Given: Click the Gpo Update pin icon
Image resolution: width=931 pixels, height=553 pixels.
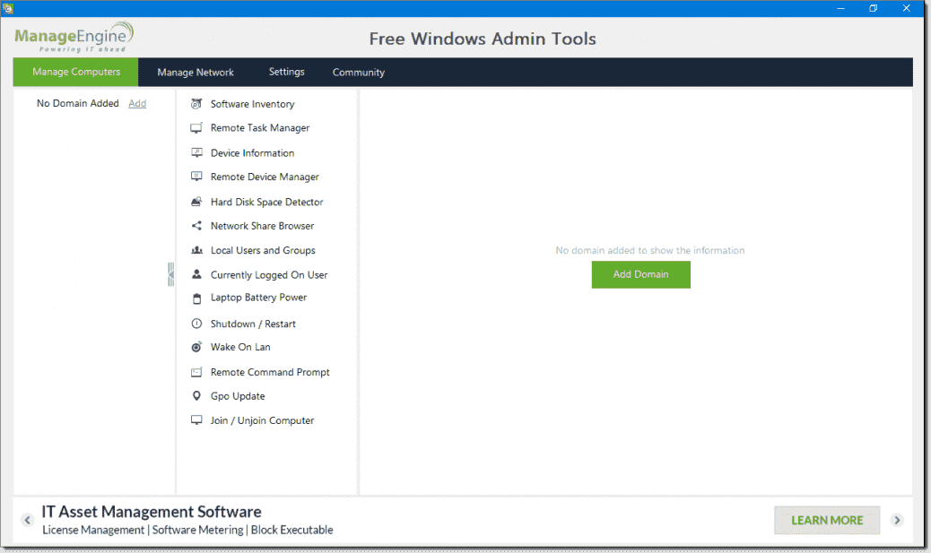Looking at the screenshot, I should pos(196,396).
